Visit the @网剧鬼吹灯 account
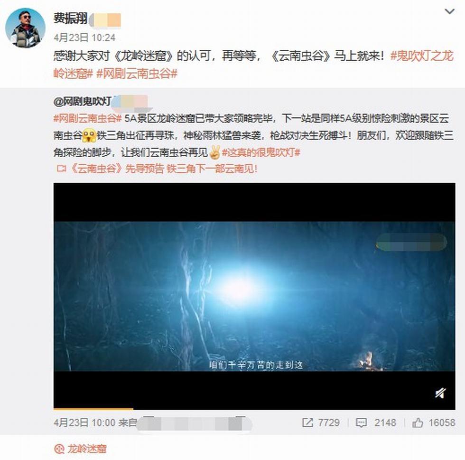Image resolution: width=465 pixels, height=460 pixels. [83, 102]
